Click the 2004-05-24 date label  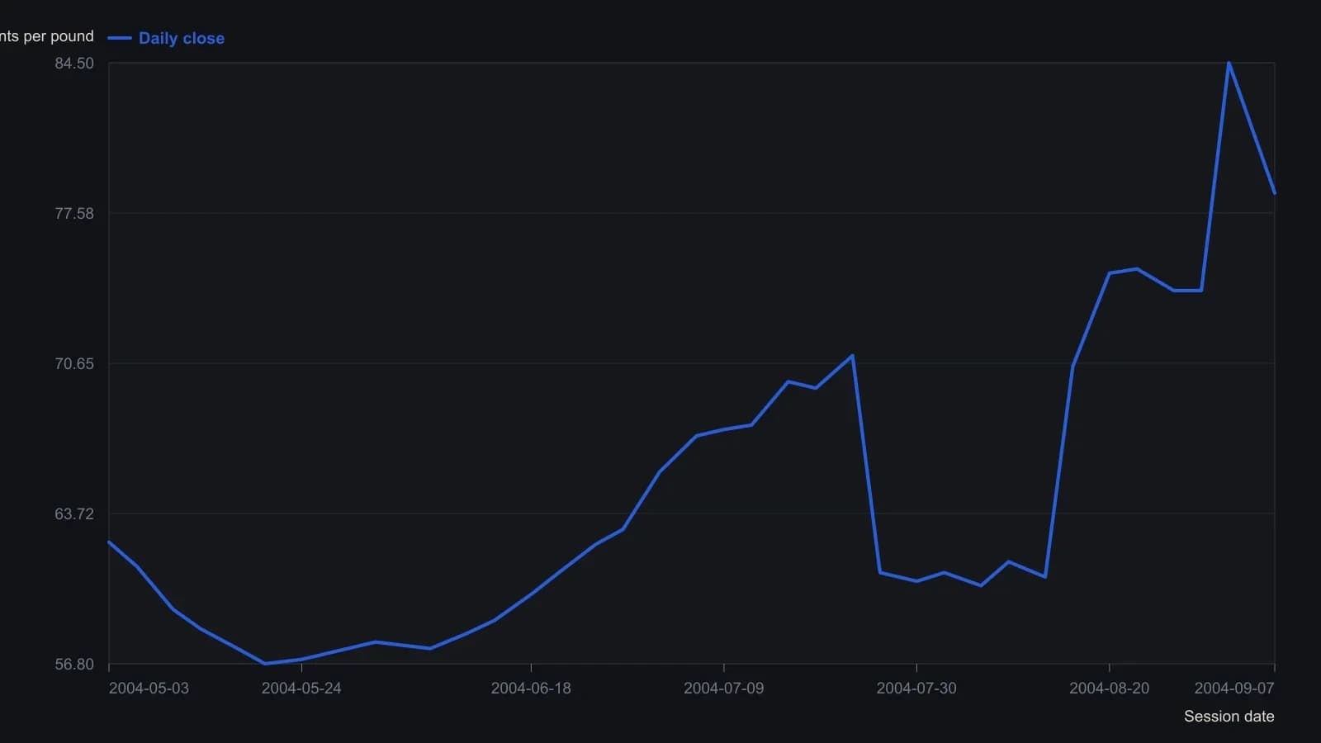pos(301,689)
